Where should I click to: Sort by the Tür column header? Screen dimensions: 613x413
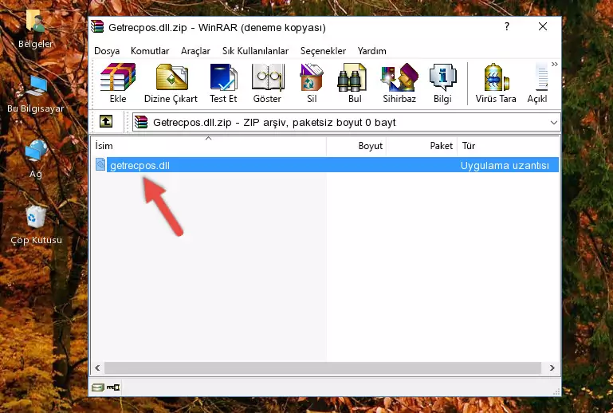pyautogui.click(x=509, y=146)
